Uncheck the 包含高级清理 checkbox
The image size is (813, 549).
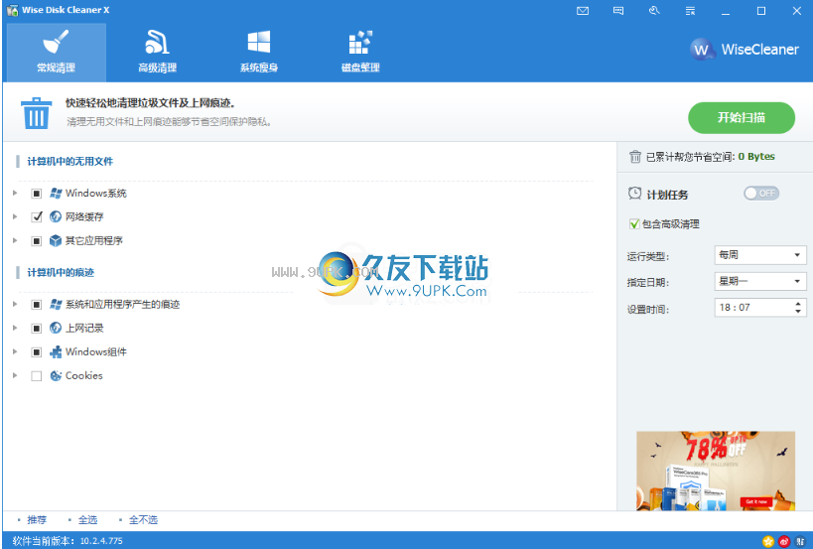point(634,224)
